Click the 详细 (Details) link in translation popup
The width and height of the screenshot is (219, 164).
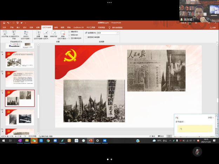point(211,118)
